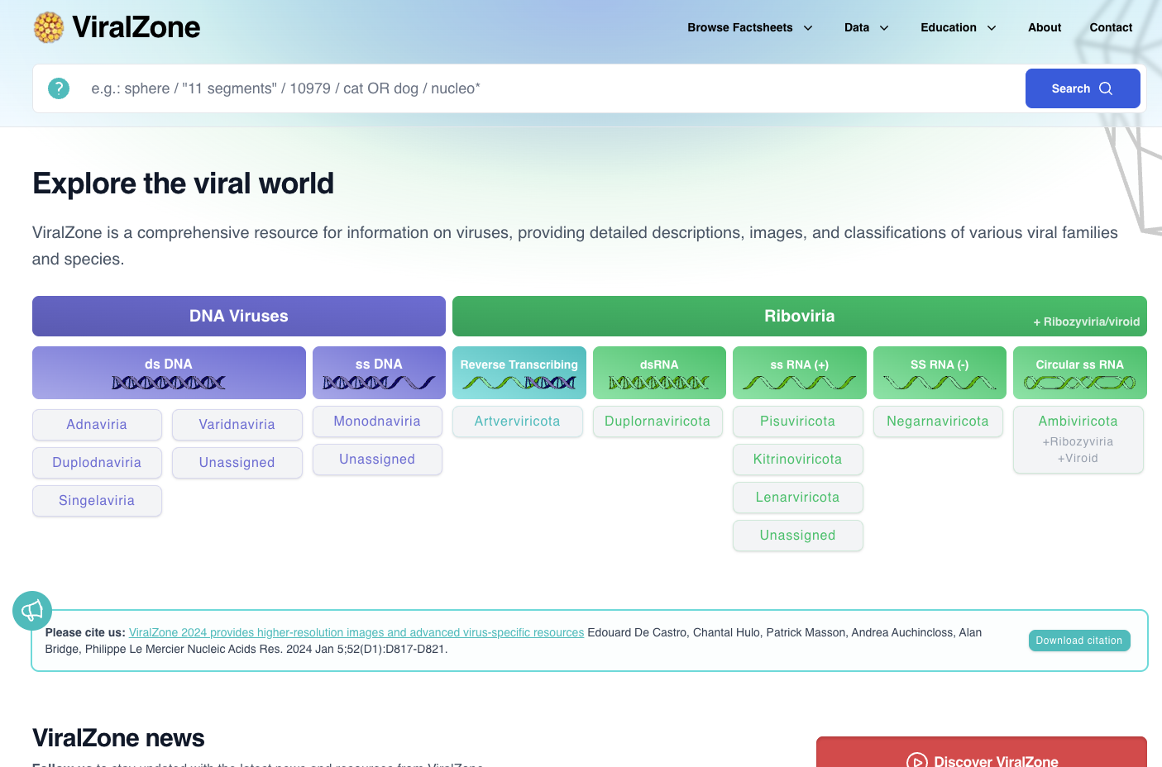Open the Circular ss RNA tile
The width and height of the screenshot is (1162, 767).
pyautogui.click(x=1079, y=373)
